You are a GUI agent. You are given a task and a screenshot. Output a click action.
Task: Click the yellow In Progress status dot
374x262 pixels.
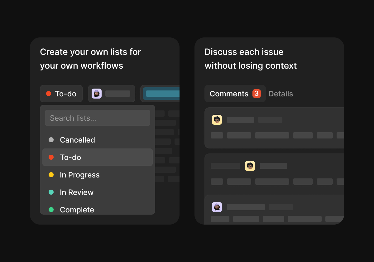click(x=51, y=175)
